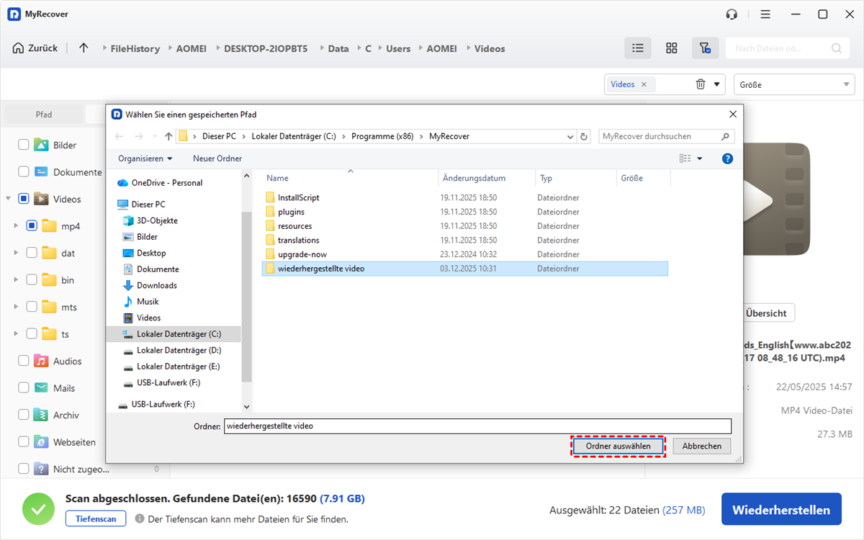
Task: Click the navigation pane vertical scrollbar
Action: click(246, 288)
